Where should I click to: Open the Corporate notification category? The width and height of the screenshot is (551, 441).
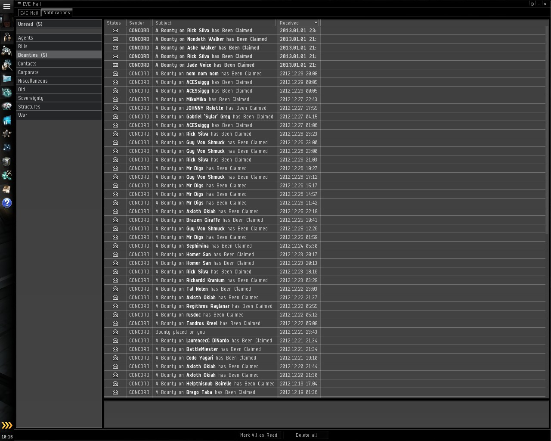pyautogui.click(x=59, y=72)
